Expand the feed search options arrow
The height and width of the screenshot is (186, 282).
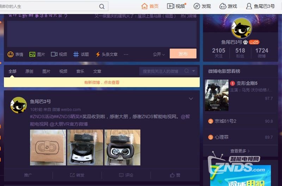tap(194, 71)
